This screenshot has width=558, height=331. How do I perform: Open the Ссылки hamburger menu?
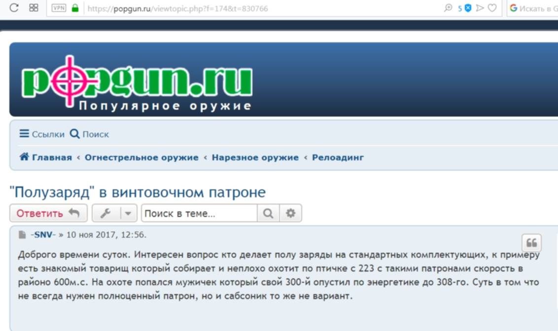[41, 134]
